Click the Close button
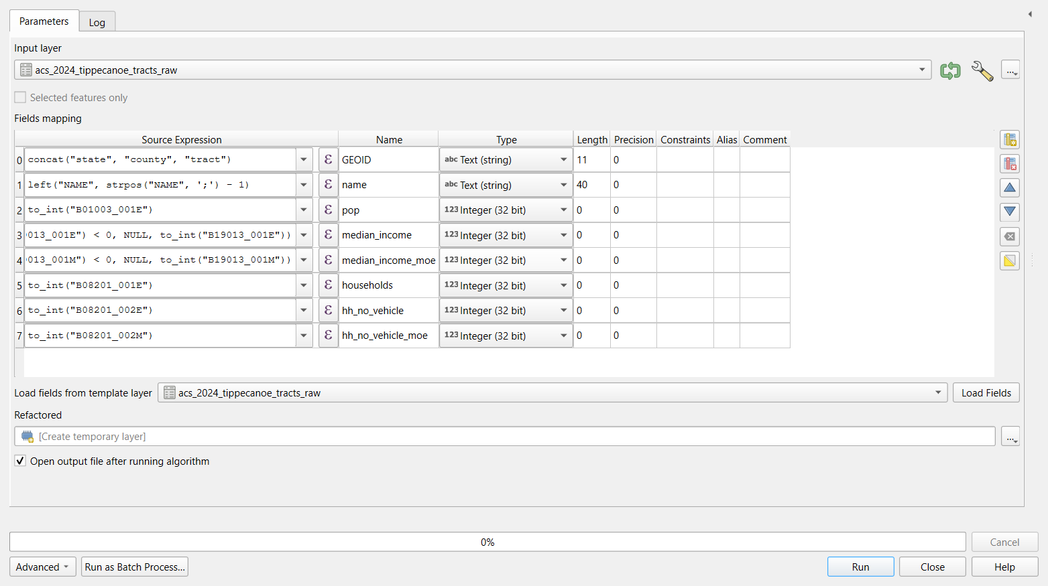This screenshot has height=586, width=1048. (x=933, y=567)
